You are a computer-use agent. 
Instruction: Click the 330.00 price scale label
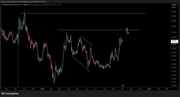[174, 37]
